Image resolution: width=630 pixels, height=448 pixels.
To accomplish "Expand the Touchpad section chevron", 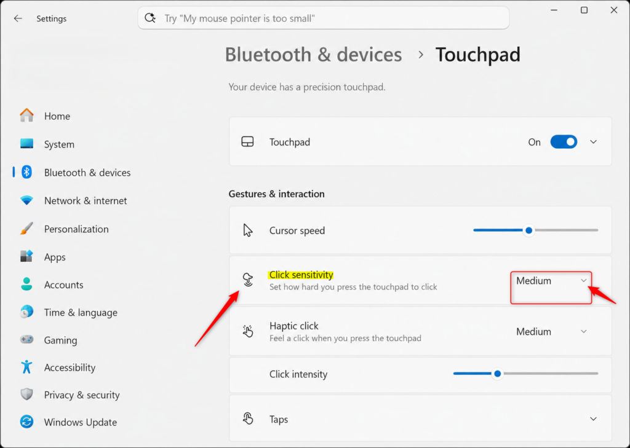I will click(594, 142).
